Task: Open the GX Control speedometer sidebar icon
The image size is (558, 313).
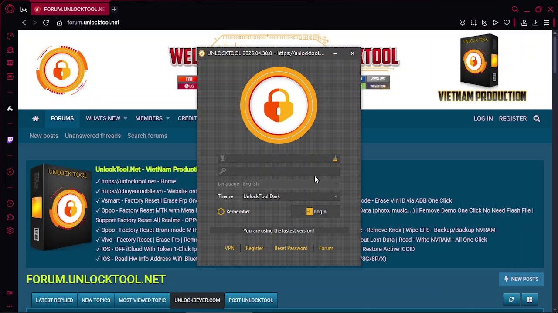Action: [x=10, y=36]
